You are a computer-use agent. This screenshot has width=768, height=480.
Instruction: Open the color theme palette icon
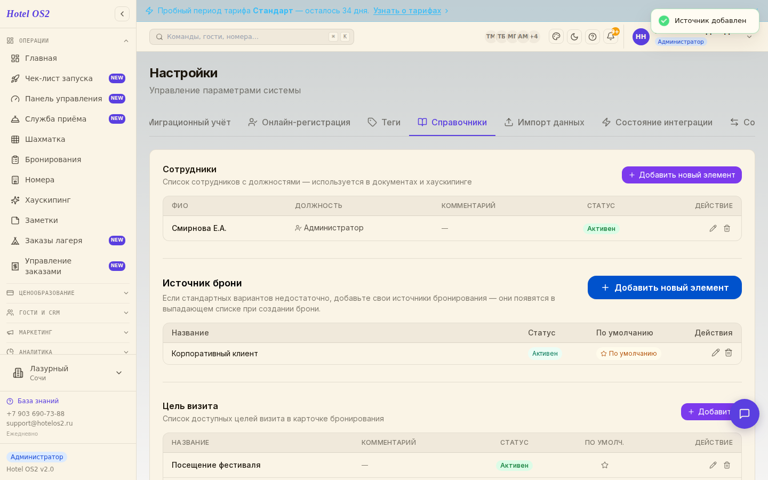(556, 37)
